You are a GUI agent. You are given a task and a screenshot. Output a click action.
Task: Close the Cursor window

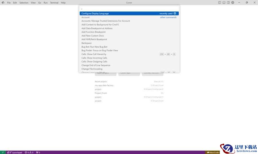[254, 3]
